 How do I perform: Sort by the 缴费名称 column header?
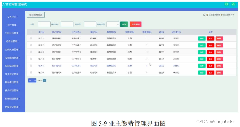(111, 32)
